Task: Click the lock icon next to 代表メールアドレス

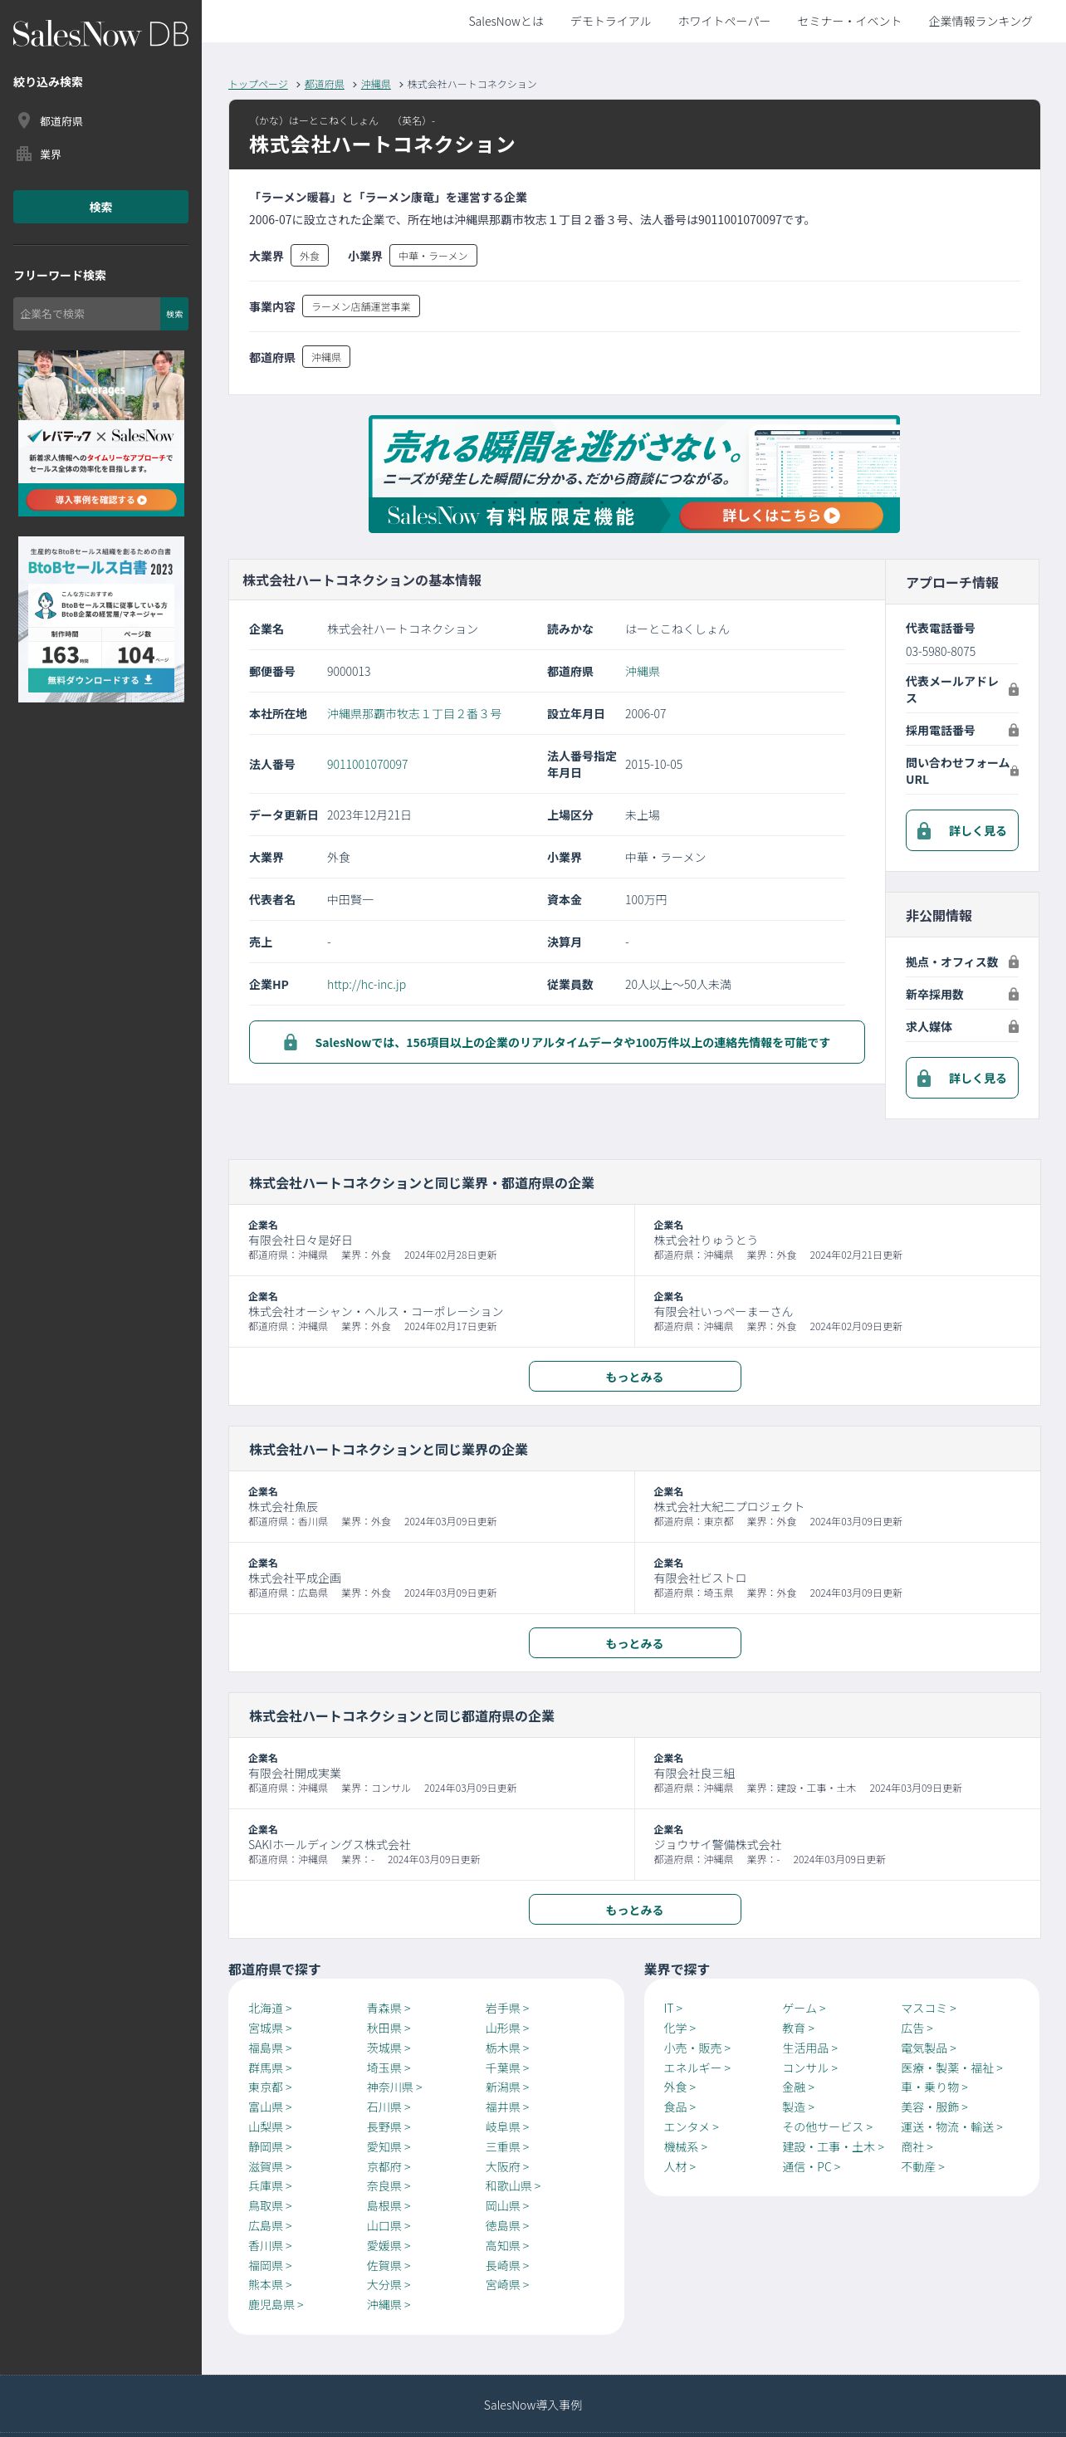Action: (x=1013, y=690)
